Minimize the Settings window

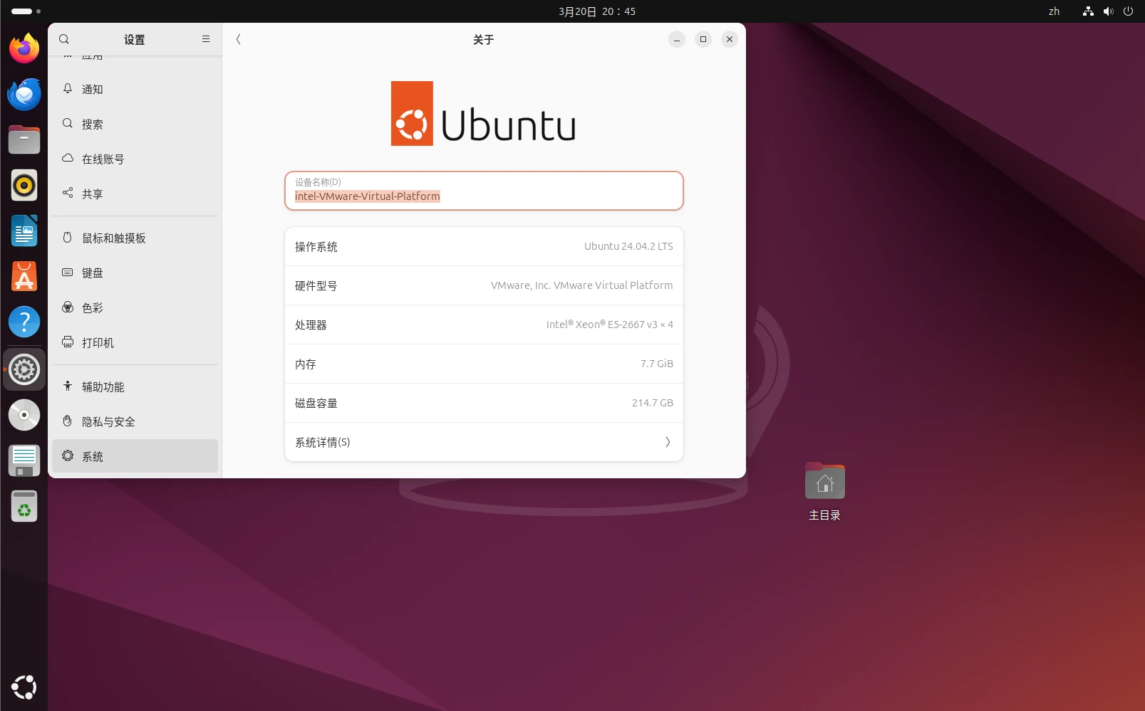677,39
